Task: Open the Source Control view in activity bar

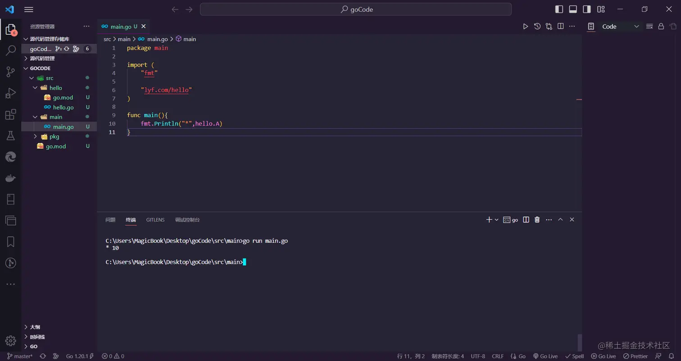Action: tap(10, 71)
